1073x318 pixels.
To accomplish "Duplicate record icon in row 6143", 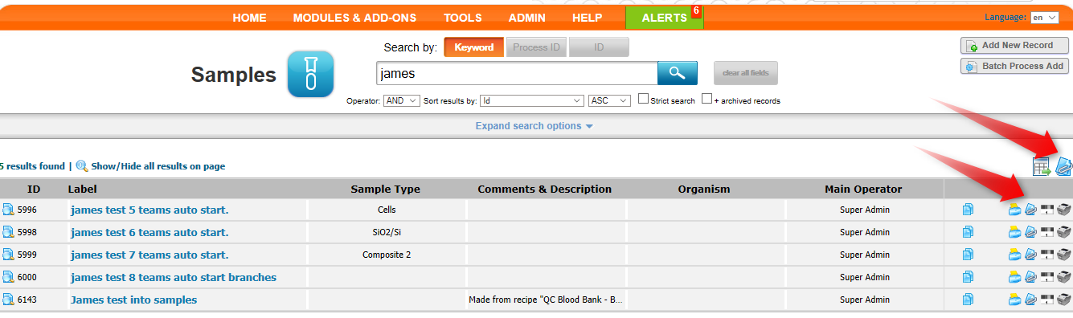I will [968, 300].
